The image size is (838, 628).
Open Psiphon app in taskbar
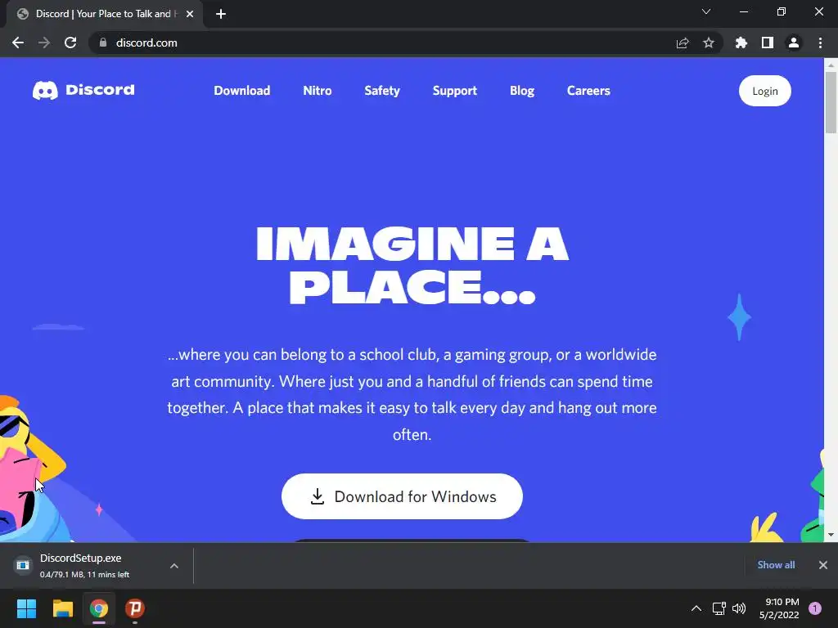[135, 608]
